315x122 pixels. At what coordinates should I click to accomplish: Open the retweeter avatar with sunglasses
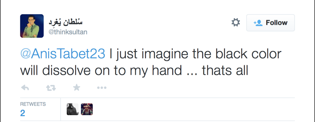(x=87, y=109)
